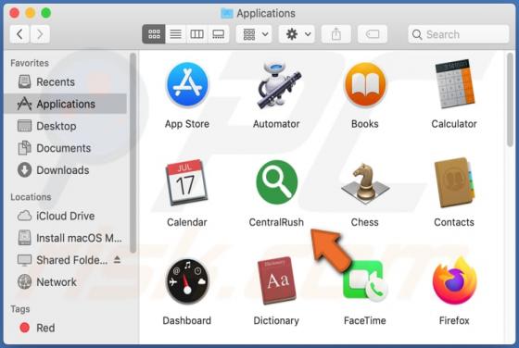Go forward with the right chevron button
Viewport: 519px width, 348px height.
(40, 34)
